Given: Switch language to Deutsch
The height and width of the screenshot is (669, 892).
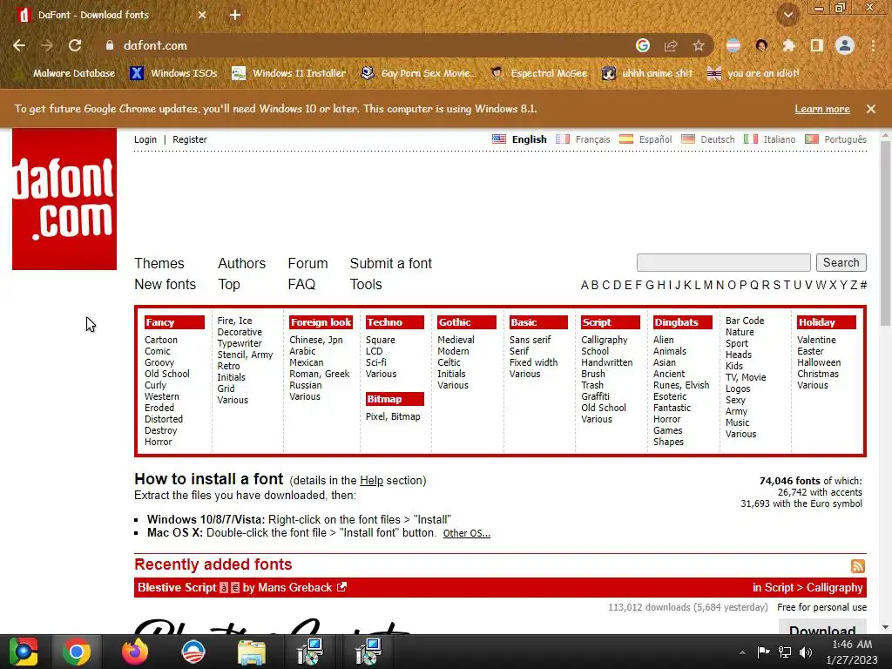Looking at the screenshot, I should pos(718,139).
